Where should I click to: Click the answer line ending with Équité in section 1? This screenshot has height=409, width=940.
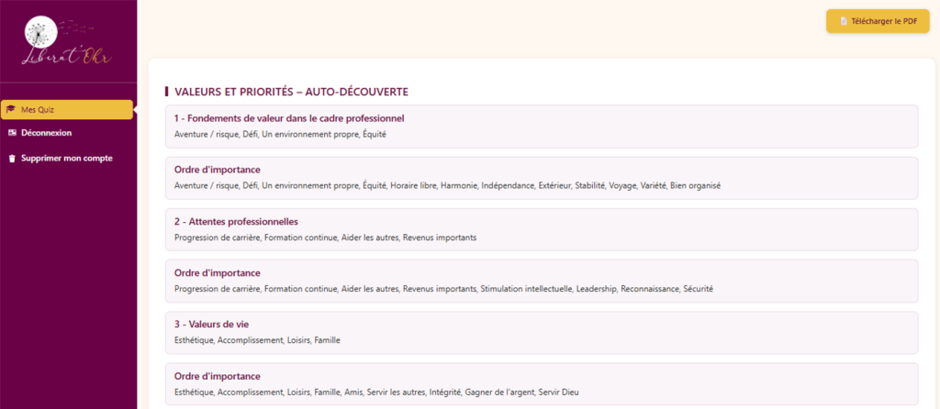click(280, 134)
